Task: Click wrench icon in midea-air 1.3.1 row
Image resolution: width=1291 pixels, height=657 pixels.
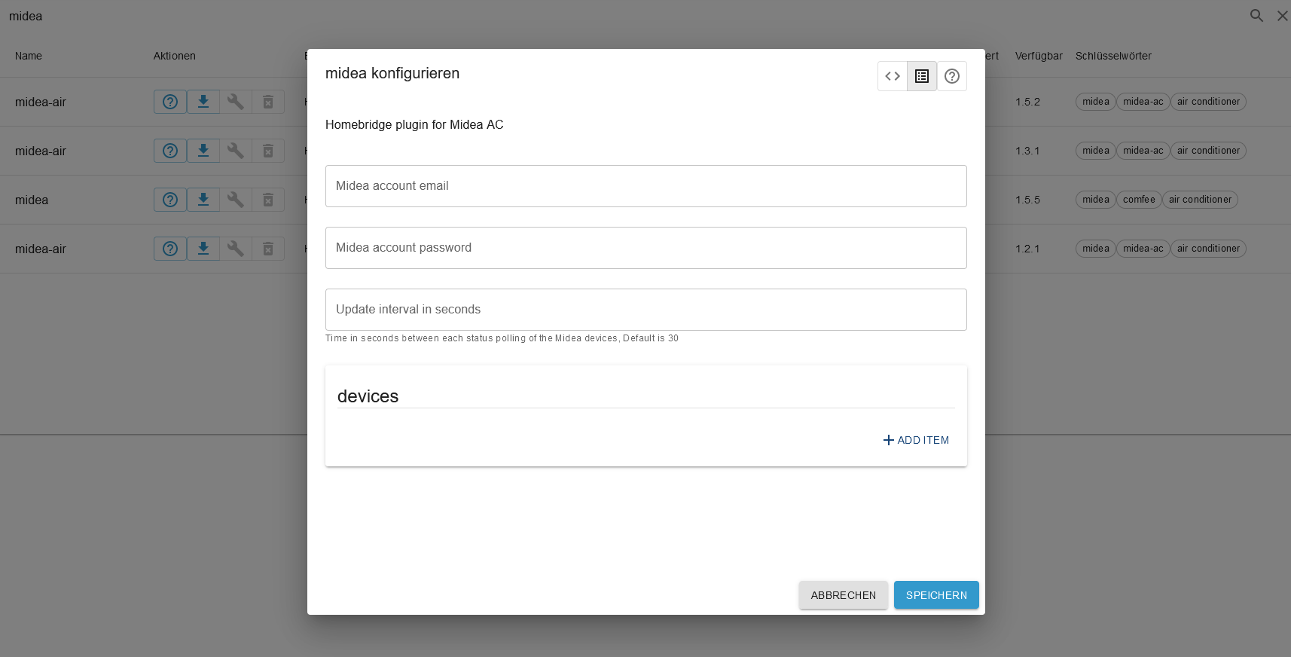Action: [x=236, y=151]
